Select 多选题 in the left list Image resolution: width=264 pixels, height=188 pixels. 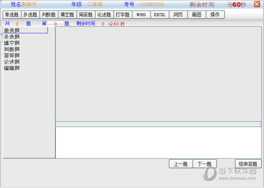point(12,36)
